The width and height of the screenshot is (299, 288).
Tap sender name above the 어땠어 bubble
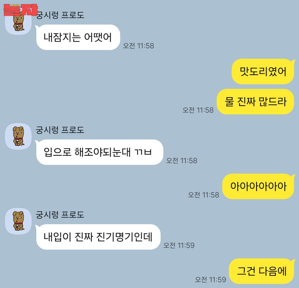pos(60,15)
